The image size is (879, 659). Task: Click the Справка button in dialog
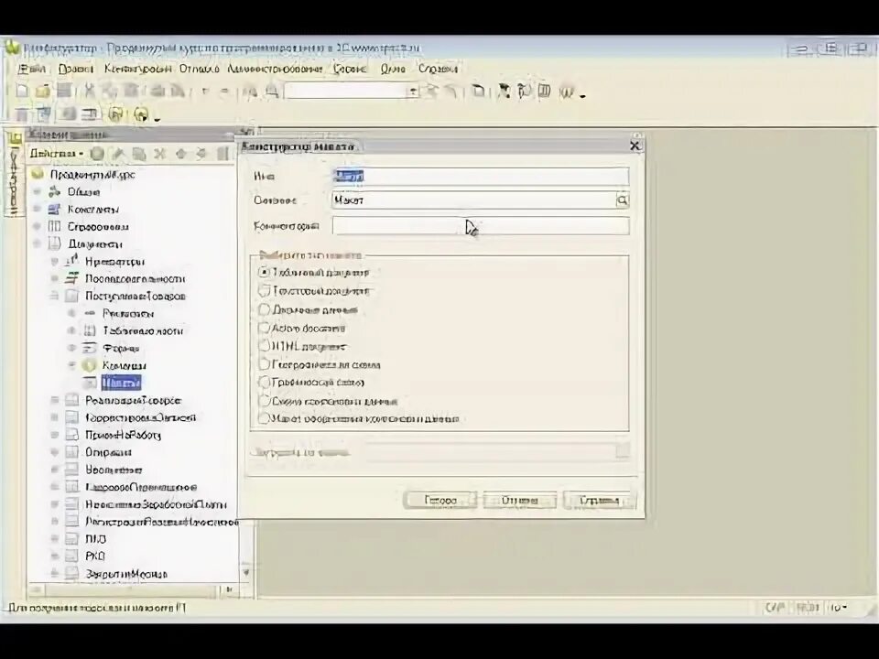coord(599,501)
